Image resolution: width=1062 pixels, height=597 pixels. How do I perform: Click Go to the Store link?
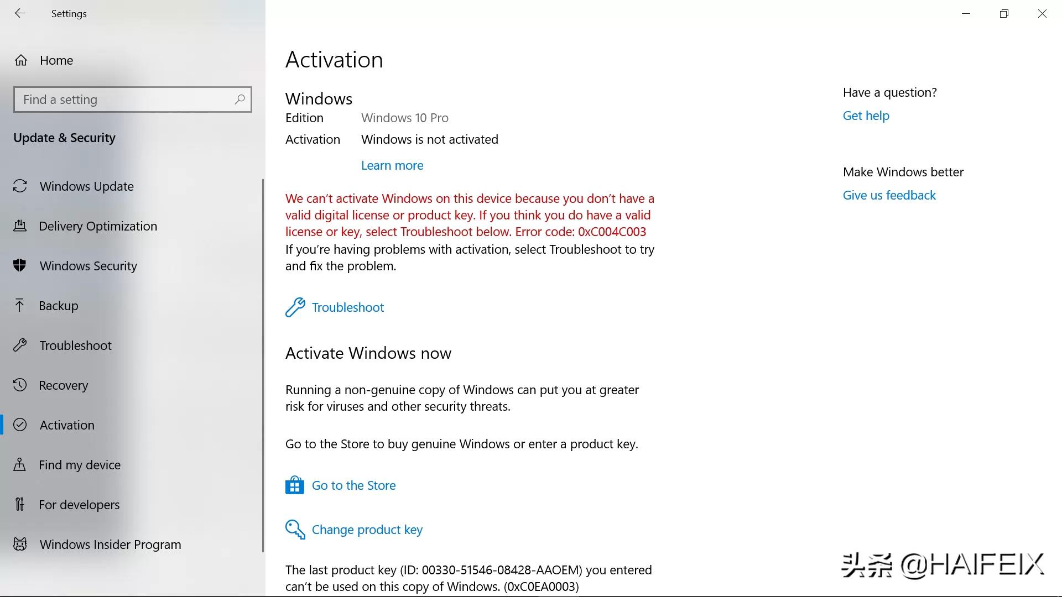pyautogui.click(x=354, y=485)
